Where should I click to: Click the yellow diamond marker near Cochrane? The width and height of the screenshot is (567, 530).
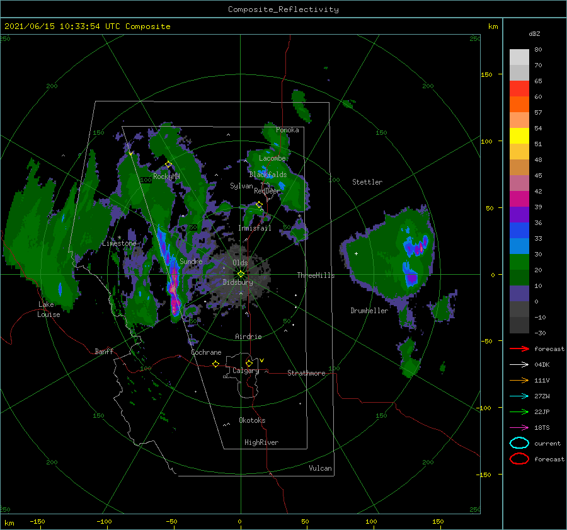tap(215, 364)
